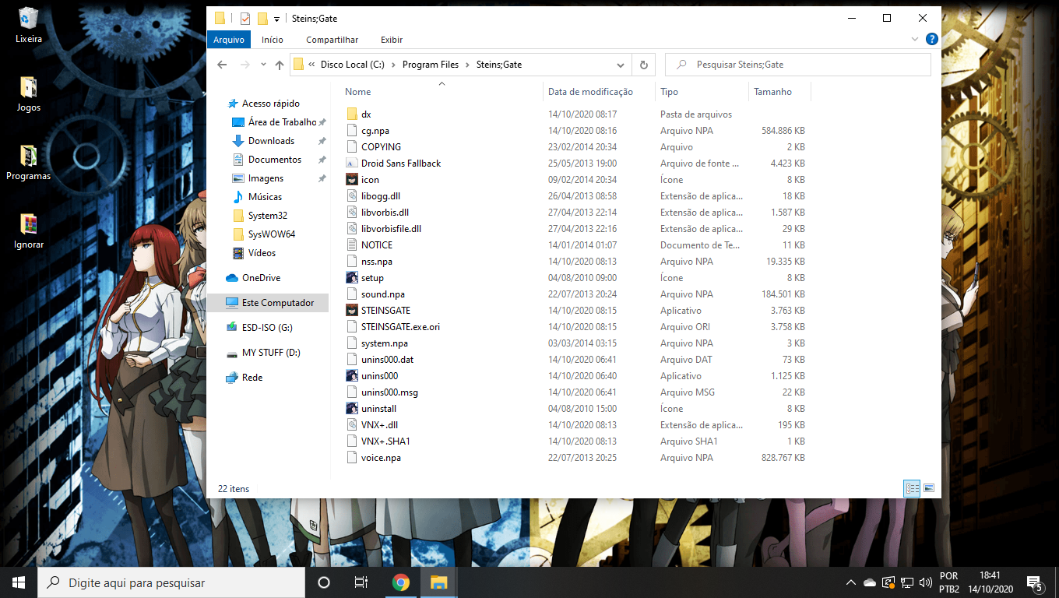Select the STEINSGATE.exe.ori file
The image size is (1059, 598).
[400, 327]
